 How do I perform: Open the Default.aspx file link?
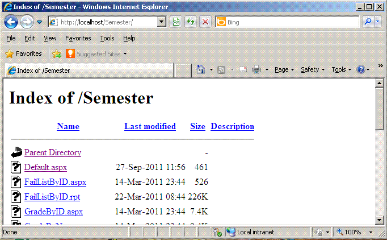coord(45,167)
